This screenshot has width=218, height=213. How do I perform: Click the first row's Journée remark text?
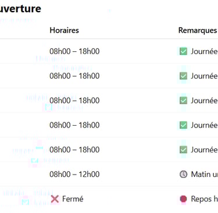click(204, 51)
